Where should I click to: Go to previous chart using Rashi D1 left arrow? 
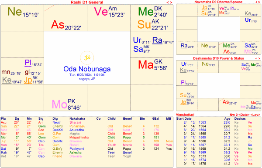[x=168, y=2]
